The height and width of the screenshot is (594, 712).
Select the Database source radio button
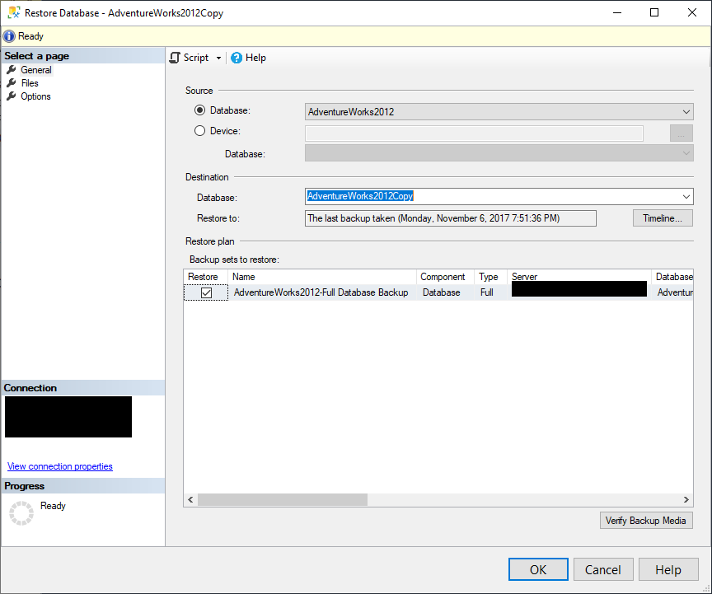pos(199,110)
